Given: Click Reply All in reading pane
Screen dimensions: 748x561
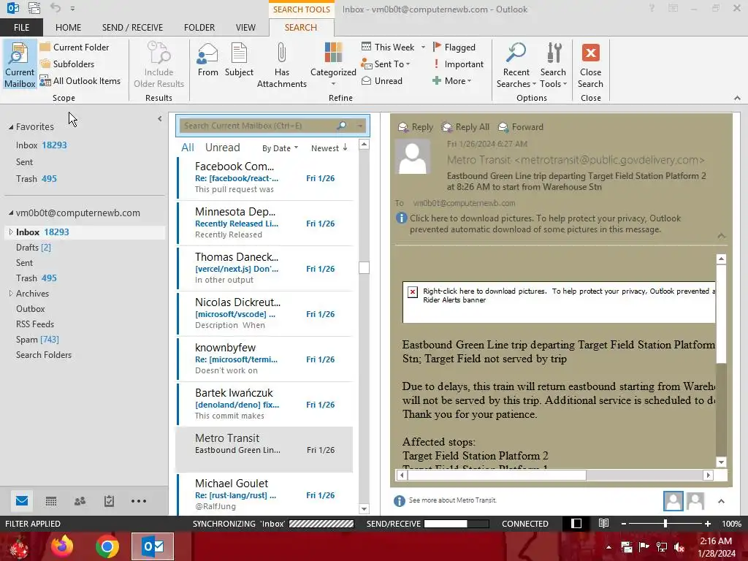Looking at the screenshot, I should pyautogui.click(x=465, y=127).
